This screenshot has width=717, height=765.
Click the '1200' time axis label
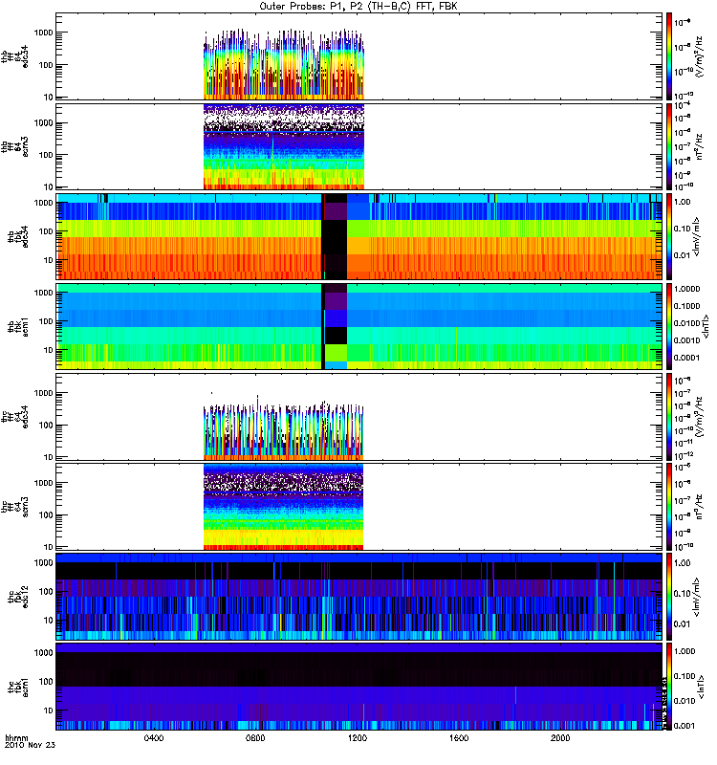click(358, 737)
